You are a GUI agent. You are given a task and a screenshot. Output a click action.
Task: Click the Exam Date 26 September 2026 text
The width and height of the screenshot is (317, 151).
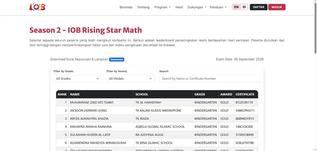240,59
